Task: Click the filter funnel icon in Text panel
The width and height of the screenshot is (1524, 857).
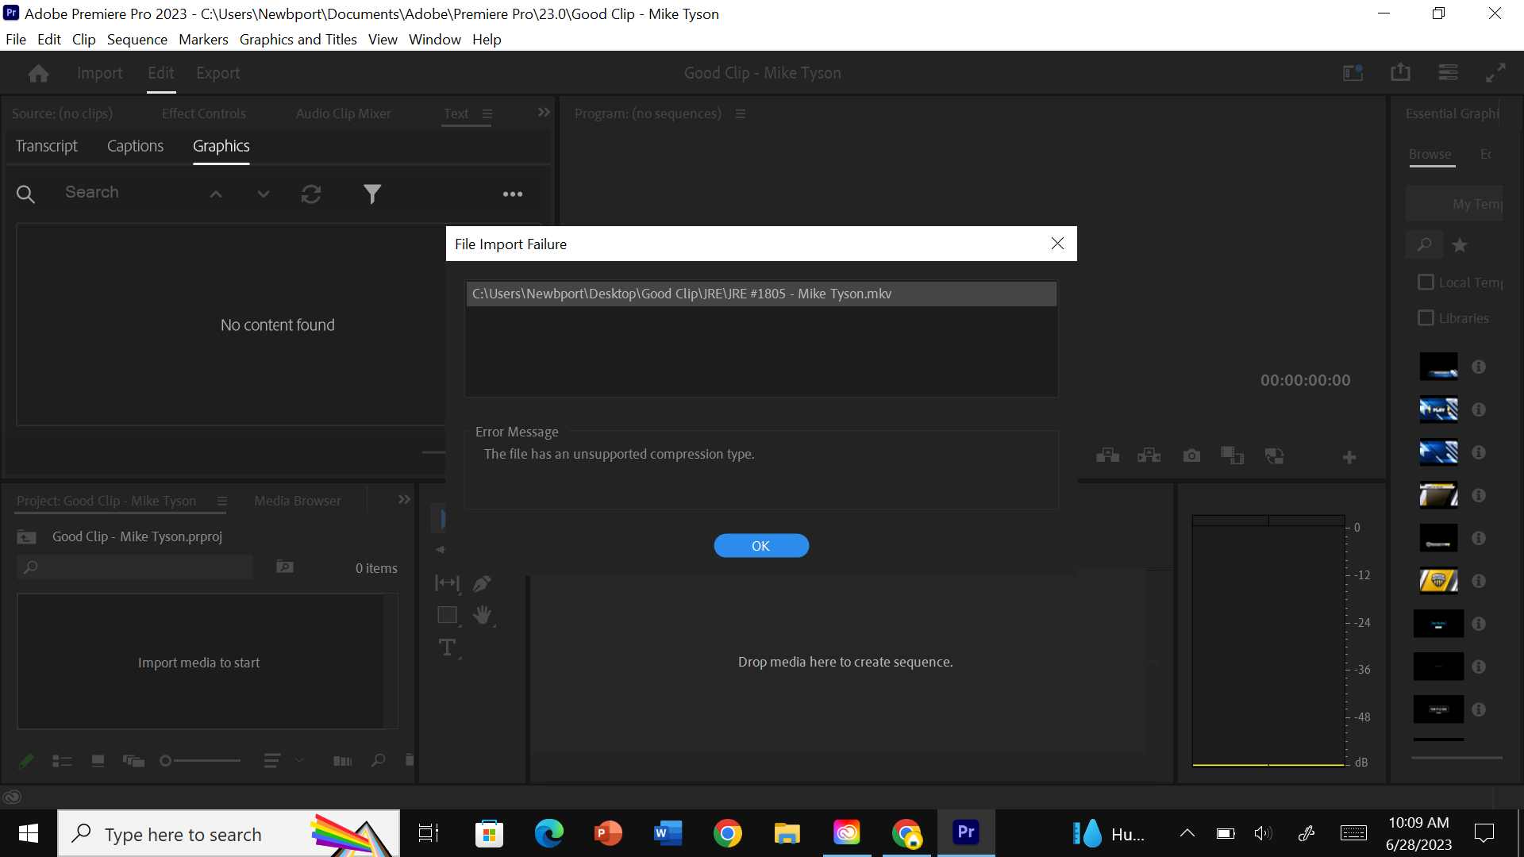Action: click(372, 194)
